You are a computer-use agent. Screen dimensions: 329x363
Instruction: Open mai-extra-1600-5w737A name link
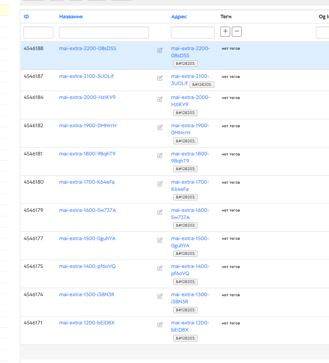point(87,210)
